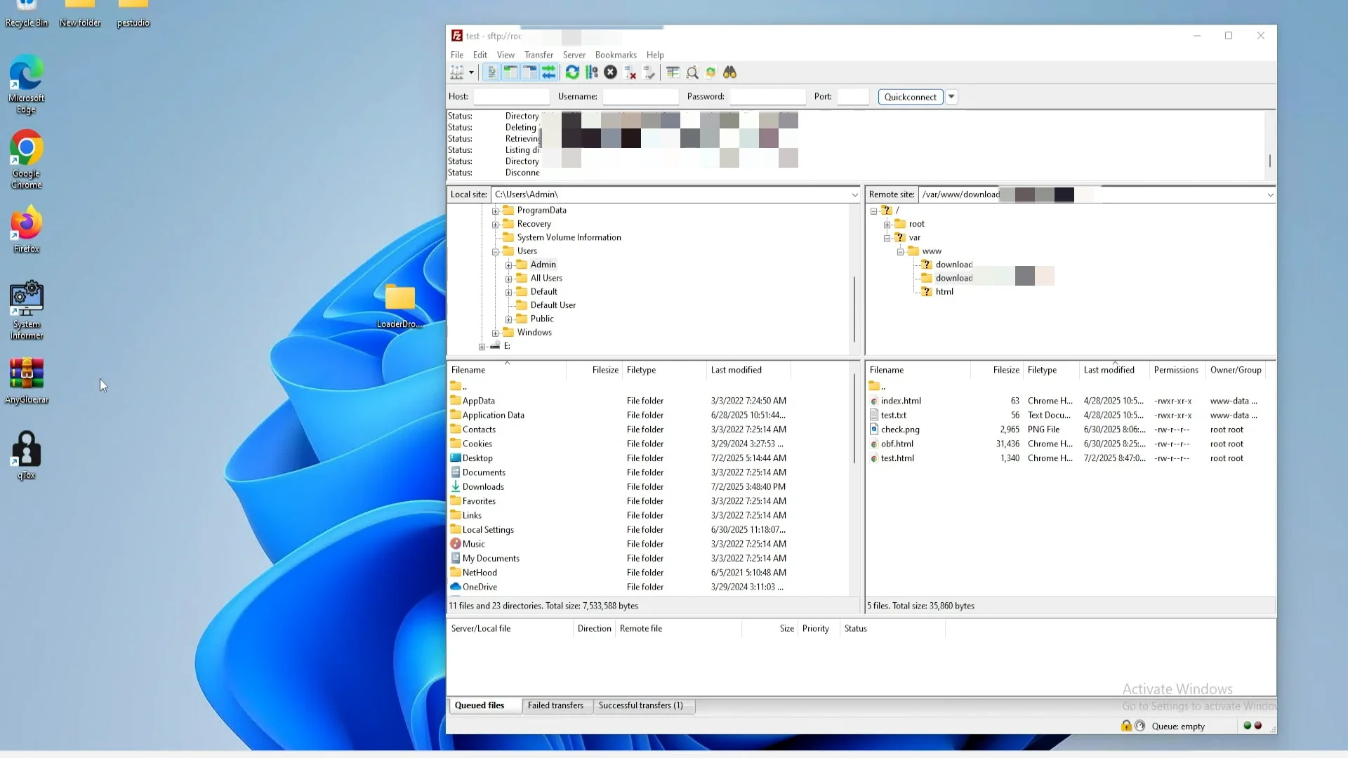The width and height of the screenshot is (1348, 758).
Task: Click the Host input field
Action: click(511, 97)
